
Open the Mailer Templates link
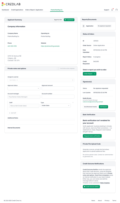(105, 183)
